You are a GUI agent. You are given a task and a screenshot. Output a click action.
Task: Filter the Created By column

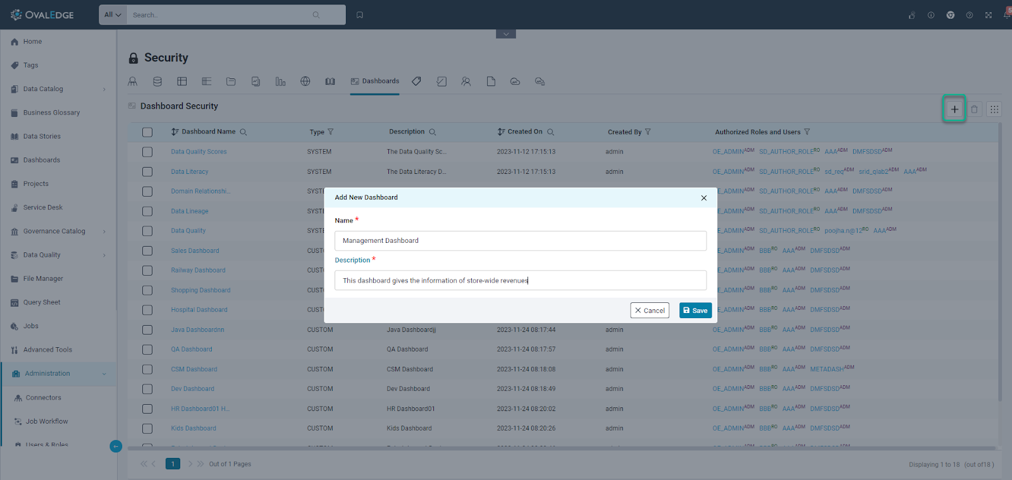pos(648,132)
